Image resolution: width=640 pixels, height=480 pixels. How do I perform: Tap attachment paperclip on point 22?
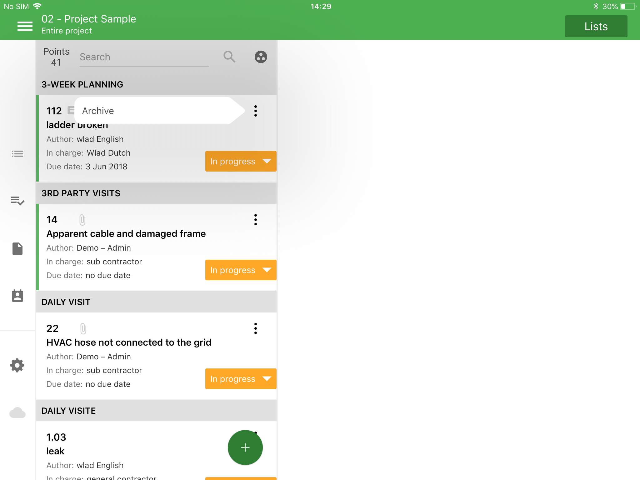[83, 329]
